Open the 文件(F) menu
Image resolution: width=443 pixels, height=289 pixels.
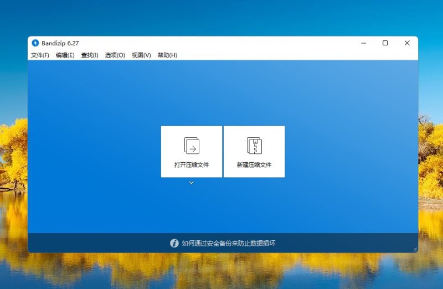tap(40, 55)
